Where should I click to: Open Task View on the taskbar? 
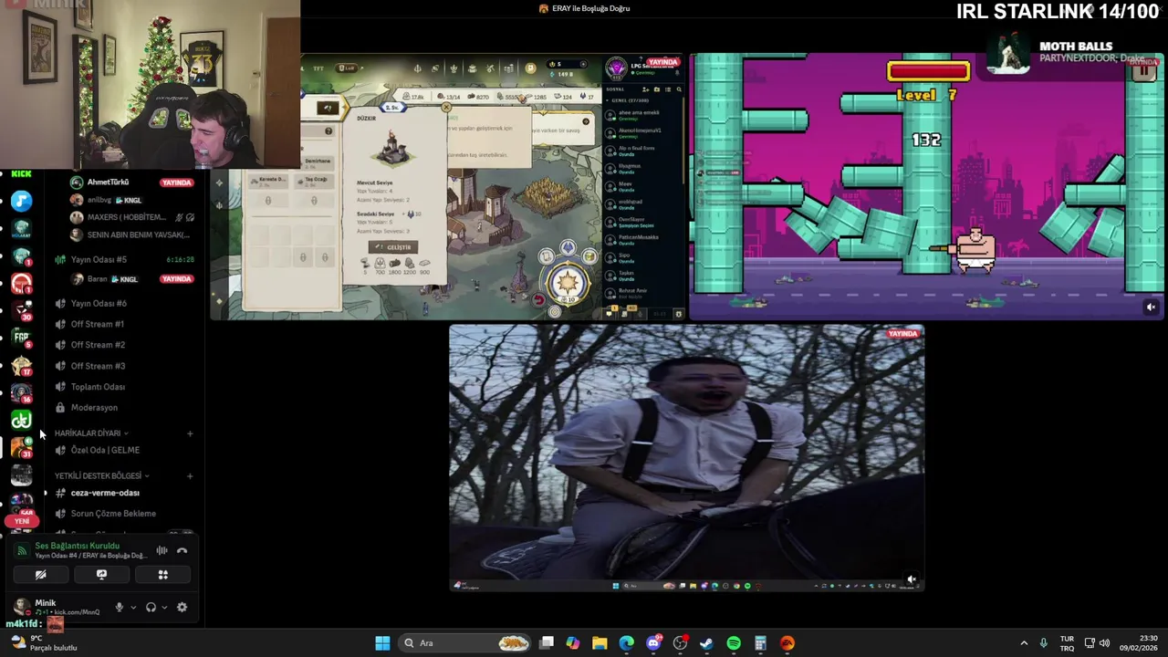[x=547, y=643]
